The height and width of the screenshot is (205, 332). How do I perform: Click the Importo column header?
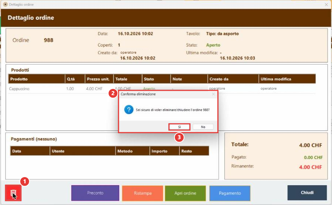pos(165,151)
